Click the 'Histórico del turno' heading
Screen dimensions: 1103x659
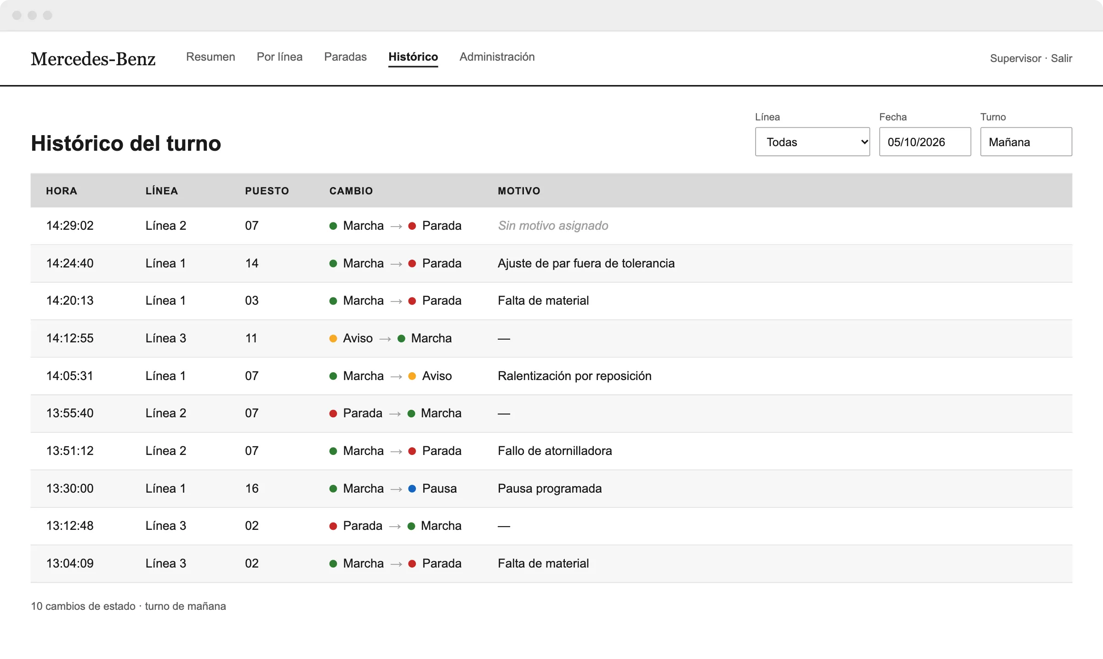tap(126, 143)
